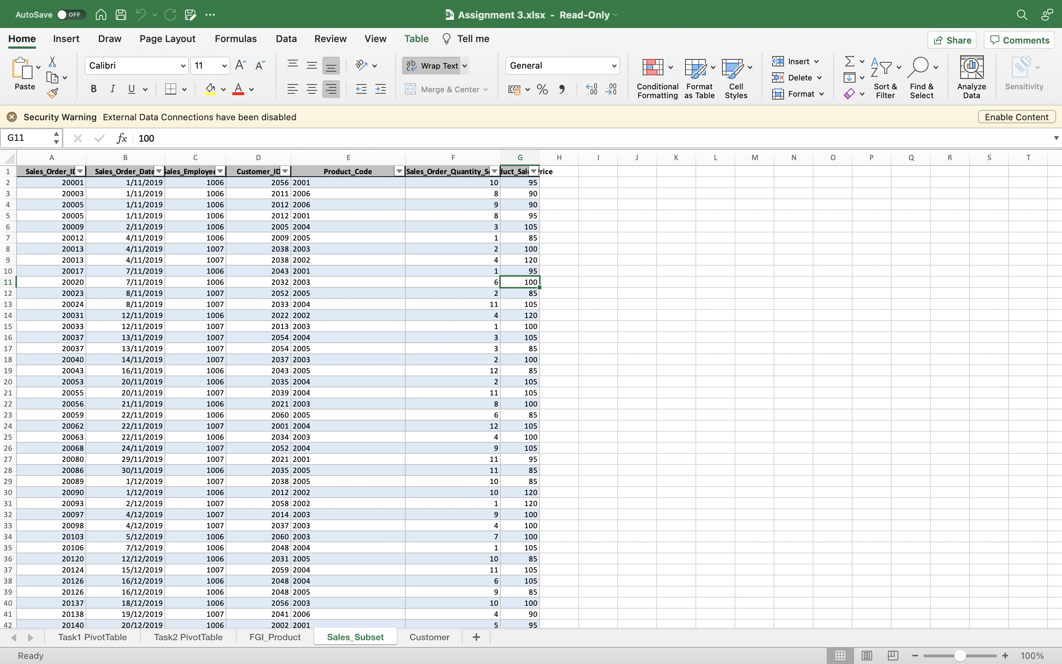This screenshot has height=664, width=1062.
Task: Expand the number format General dropdown
Action: click(x=614, y=65)
